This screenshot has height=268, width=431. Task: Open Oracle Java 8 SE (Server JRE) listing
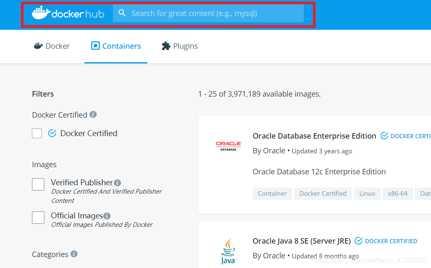coord(302,241)
